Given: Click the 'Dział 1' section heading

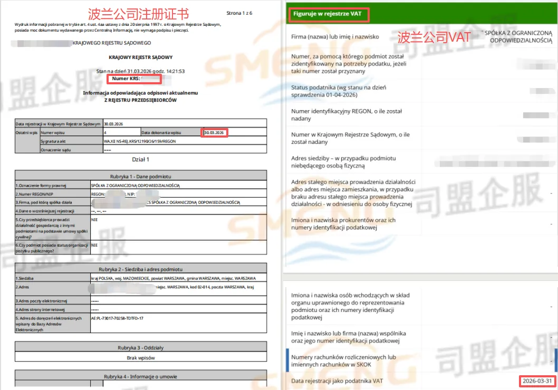Looking at the screenshot, I should (x=141, y=160).
